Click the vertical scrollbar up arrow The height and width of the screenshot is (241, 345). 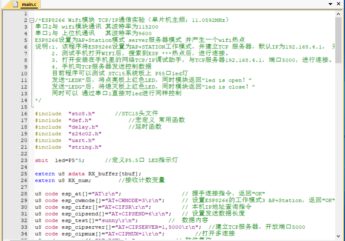[x=338, y=14]
